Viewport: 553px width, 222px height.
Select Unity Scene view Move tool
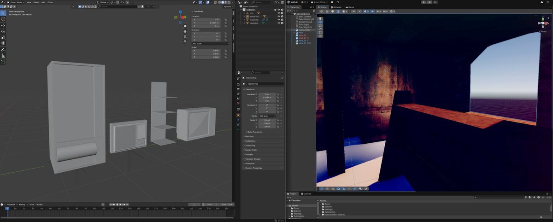click(320, 22)
